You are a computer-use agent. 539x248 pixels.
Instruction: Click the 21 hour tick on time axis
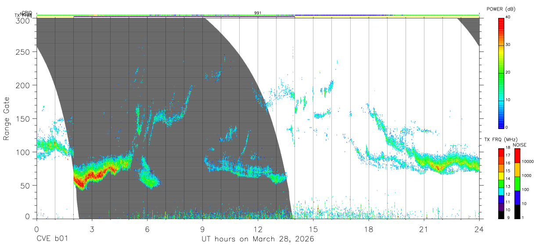(424, 229)
